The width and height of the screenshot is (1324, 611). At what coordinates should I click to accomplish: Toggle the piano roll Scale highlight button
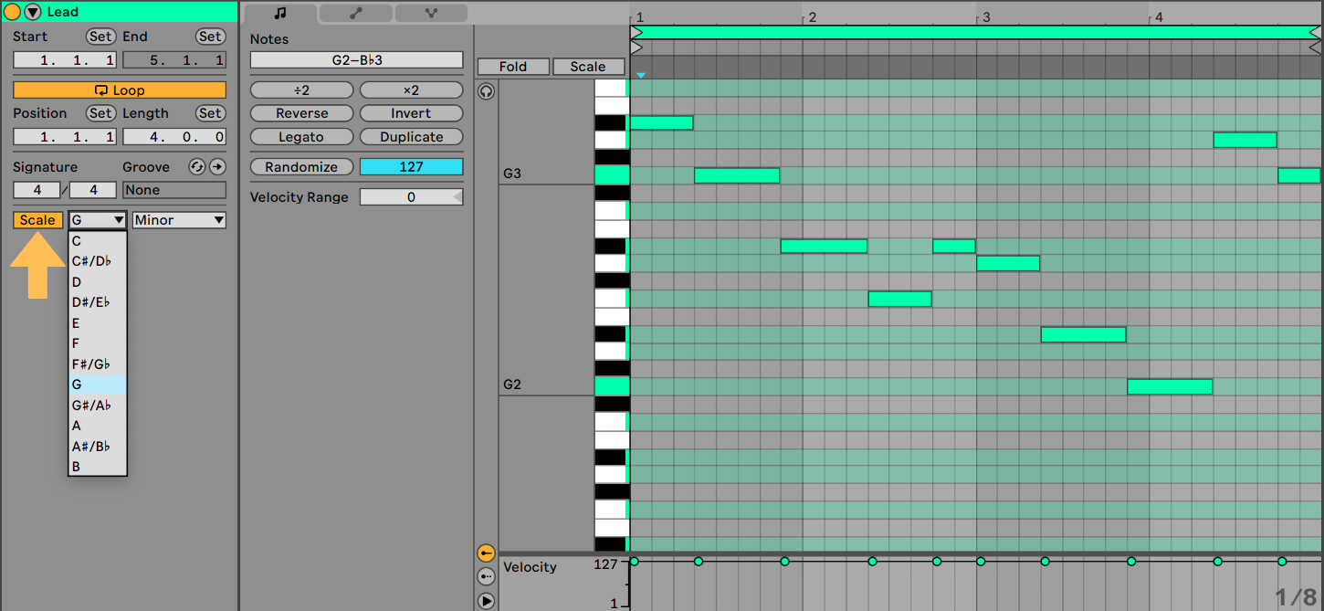pyautogui.click(x=588, y=67)
